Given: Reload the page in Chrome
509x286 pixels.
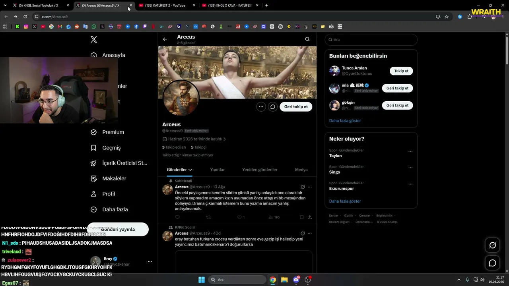Looking at the screenshot, I should (25, 17).
